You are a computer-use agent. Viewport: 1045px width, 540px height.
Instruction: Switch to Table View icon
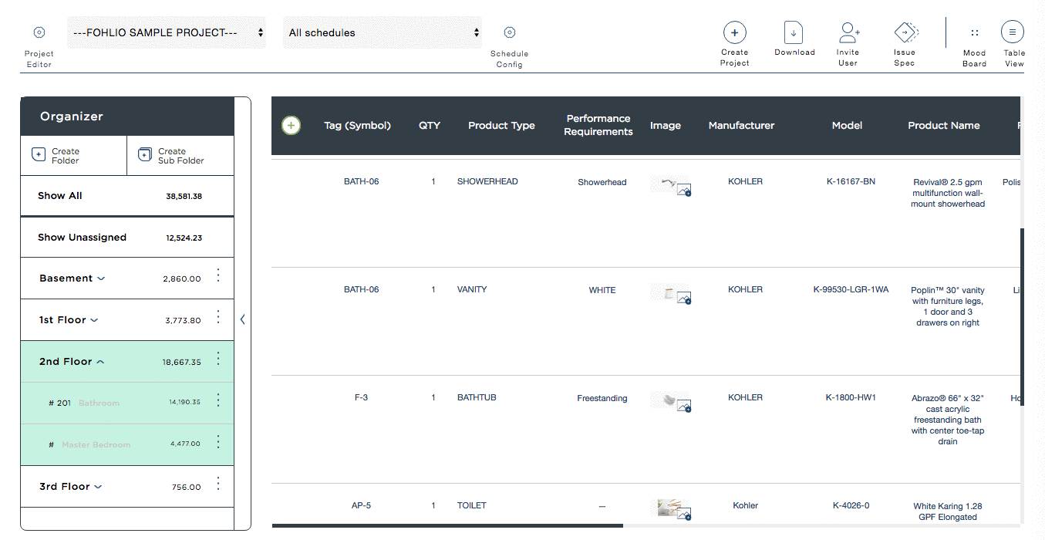click(1013, 32)
